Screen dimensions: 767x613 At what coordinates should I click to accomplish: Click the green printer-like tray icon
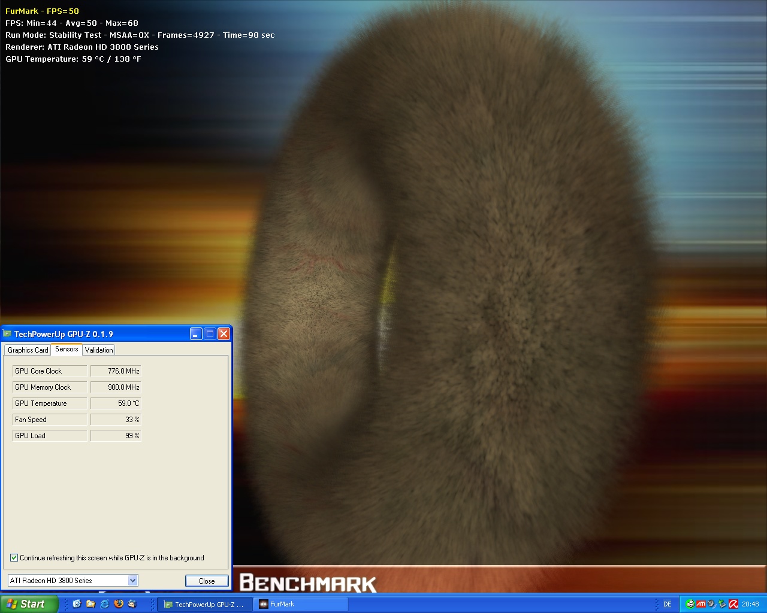(690, 604)
